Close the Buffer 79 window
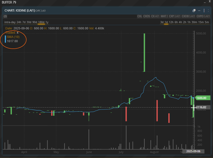 (x=209, y=2)
